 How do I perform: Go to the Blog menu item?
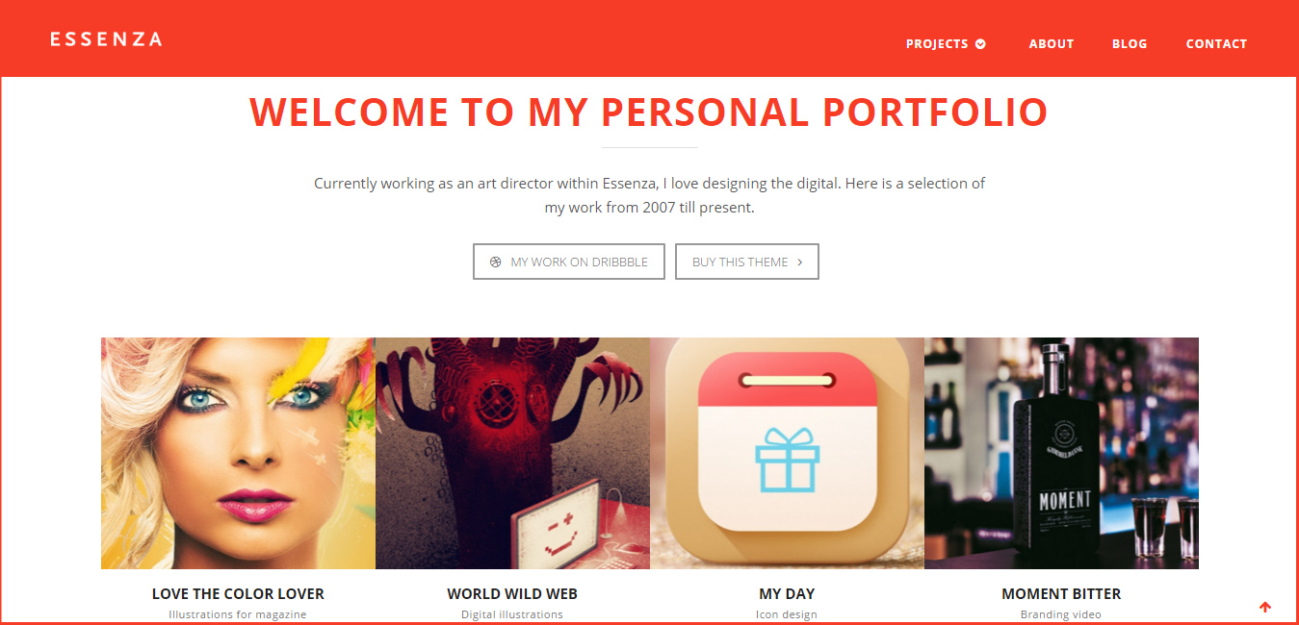1130,43
